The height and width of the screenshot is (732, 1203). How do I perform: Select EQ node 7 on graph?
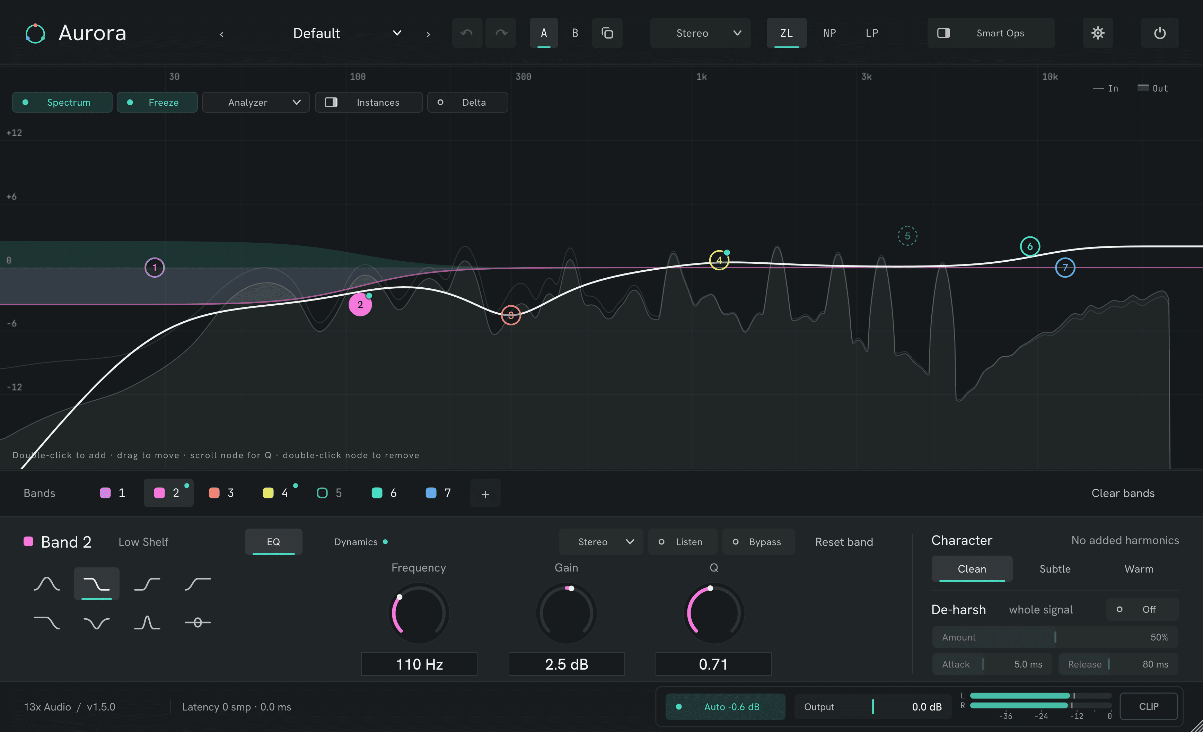[x=1065, y=268]
